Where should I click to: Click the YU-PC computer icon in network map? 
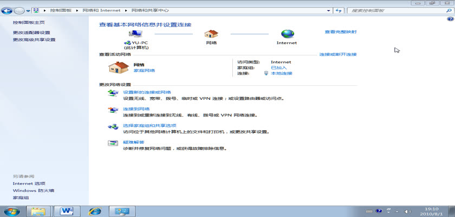click(135, 34)
